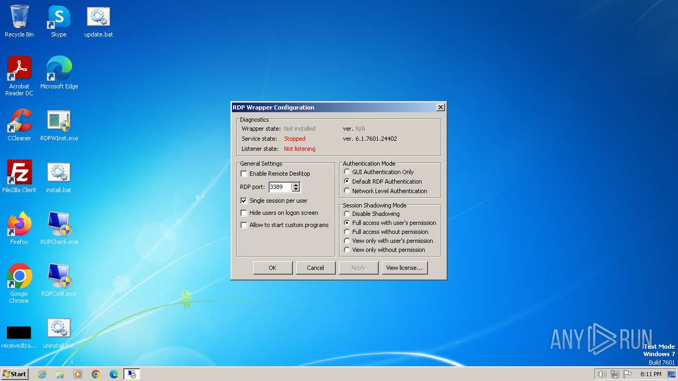Select View only without permission
The height and width of the screenshot is (381, 678).
point(347,250)
